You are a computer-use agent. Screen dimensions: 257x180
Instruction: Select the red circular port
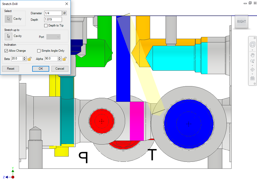click(x=102, y=121)
